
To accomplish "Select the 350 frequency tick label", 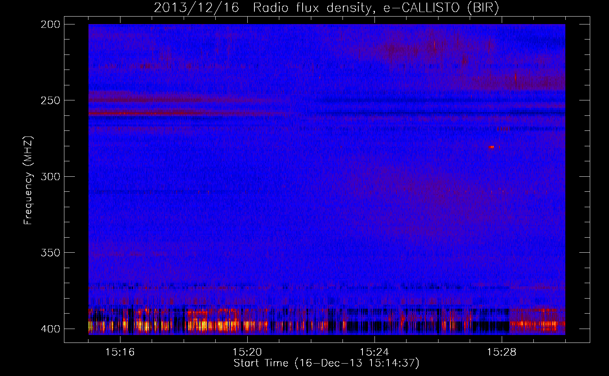I will click(x=50, y=253).
